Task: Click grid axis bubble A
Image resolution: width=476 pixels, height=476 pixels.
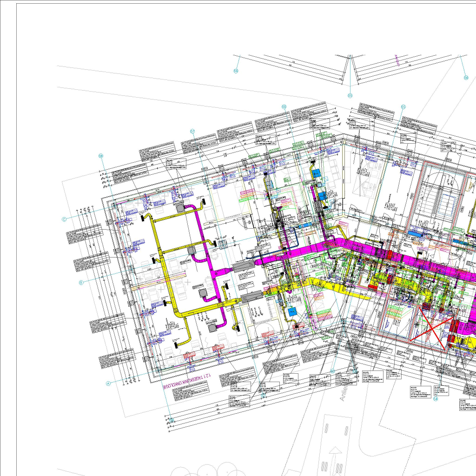Action: tap(108, 383)
